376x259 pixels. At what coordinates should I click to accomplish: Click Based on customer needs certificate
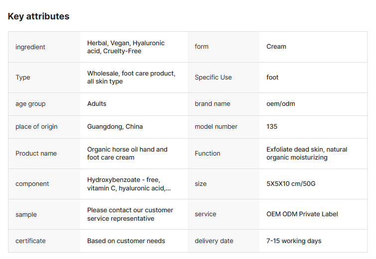coord(126,241)
